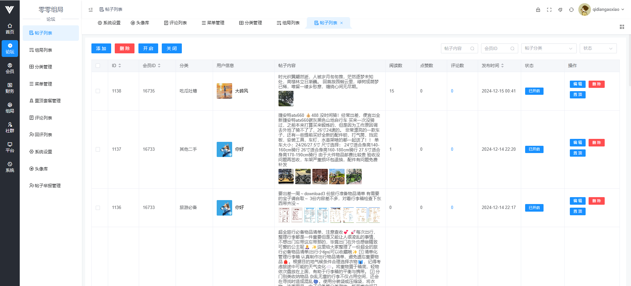Toggle fullscreen mode icon
This screenshot has width=631, height=286.
coord(549,10)
